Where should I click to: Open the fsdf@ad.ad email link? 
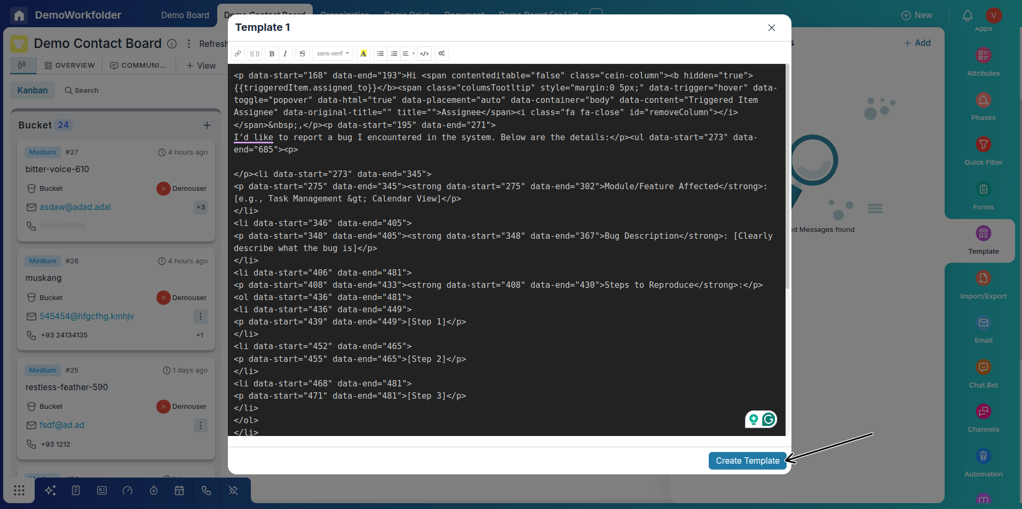[x=62, y=425]
